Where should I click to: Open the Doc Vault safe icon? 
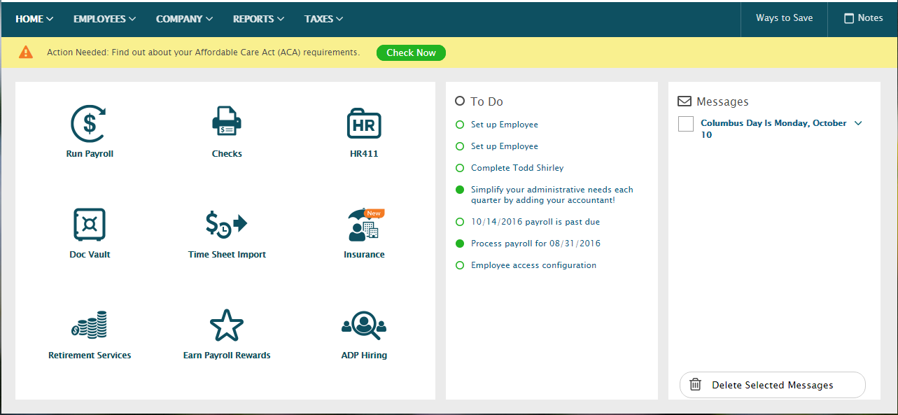click(x=90, y=225)
